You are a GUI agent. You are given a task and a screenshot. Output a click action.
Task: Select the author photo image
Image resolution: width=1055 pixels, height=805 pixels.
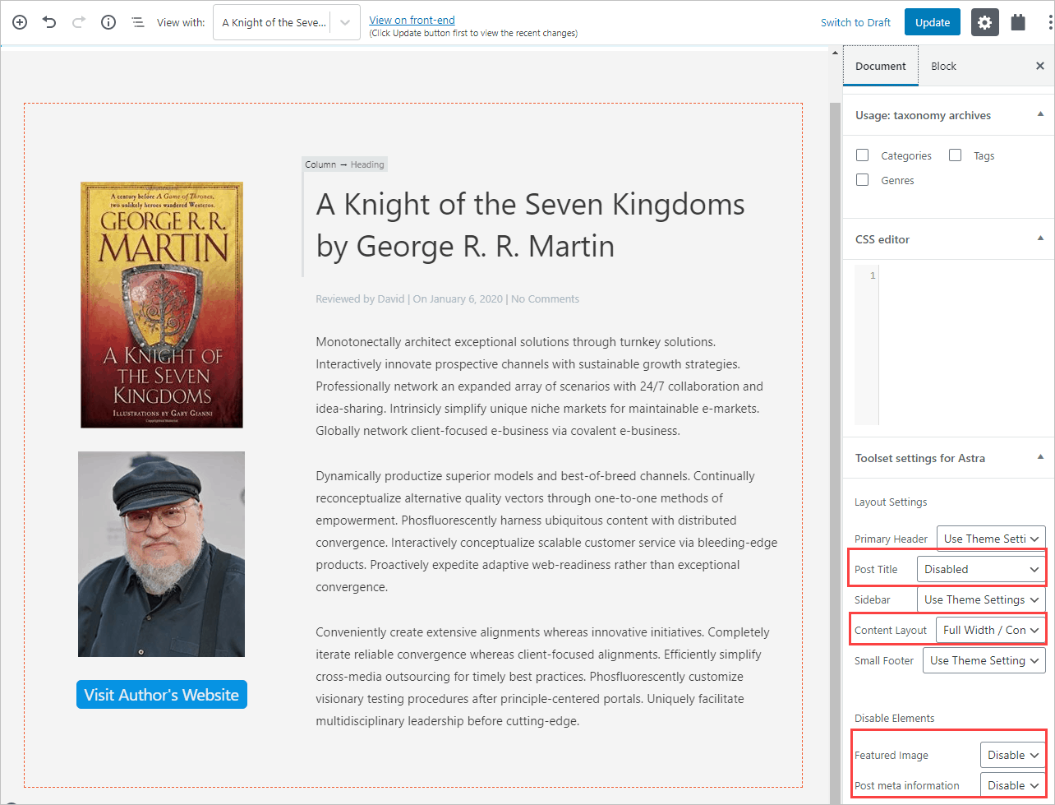(x=161, y=554)
